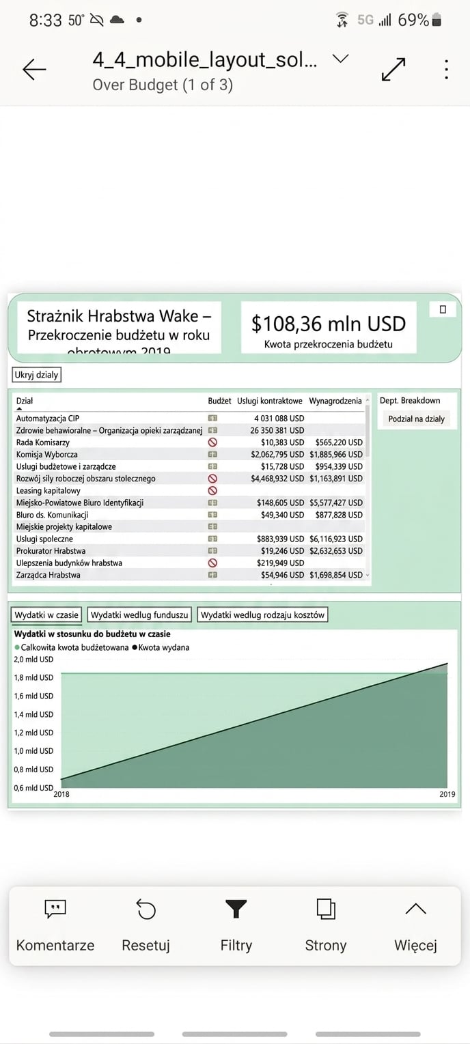Tap the expand to full screen icon
The width and height of the screenshot is (470, 1044).
click(393, 69)
